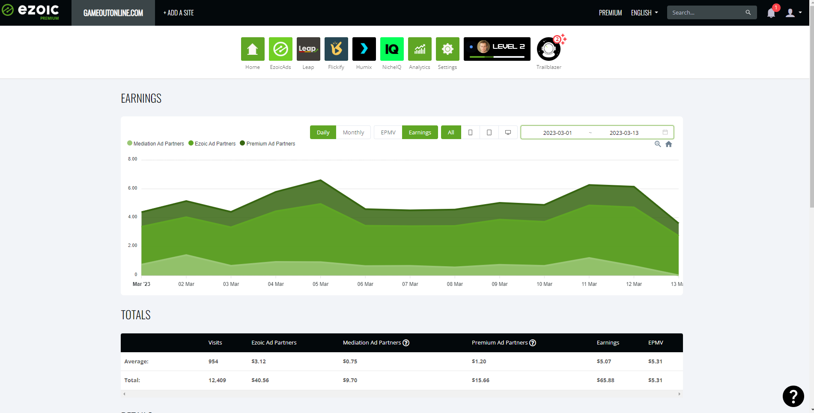The image size is (814, 413).
Task: Click total Ezoic partners value $40.56
Action: tap(260, 380)
